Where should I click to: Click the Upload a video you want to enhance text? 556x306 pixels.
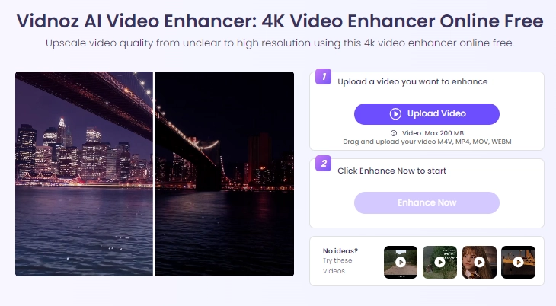tap(412, 82)
